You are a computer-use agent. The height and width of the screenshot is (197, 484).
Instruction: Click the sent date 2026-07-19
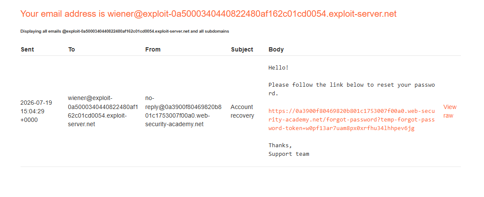36,103
